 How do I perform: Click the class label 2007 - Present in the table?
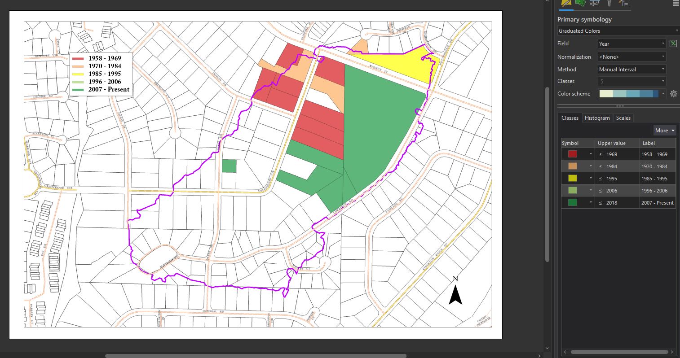(x=658, y=203)
